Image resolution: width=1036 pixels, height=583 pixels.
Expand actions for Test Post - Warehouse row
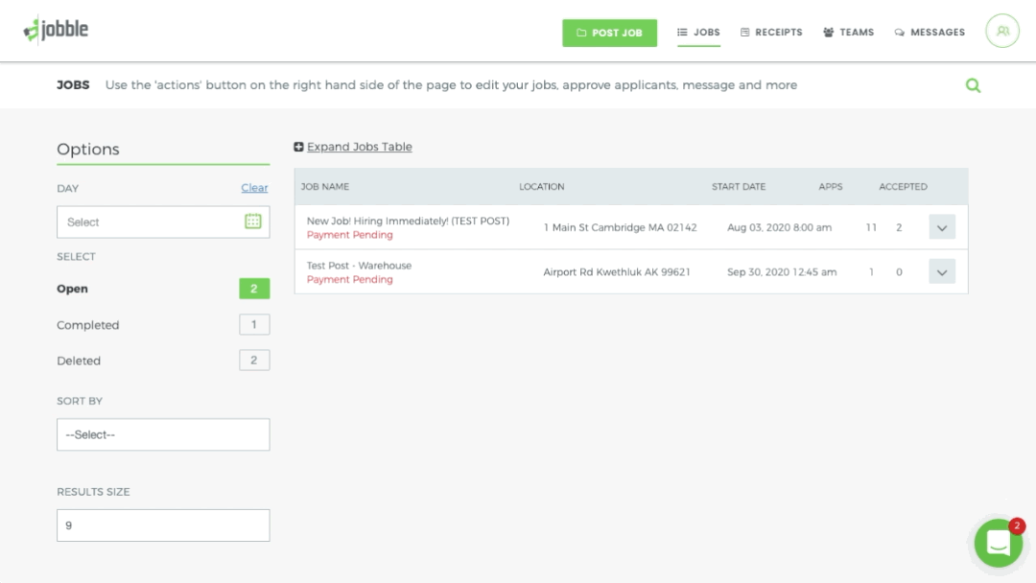point(942,271)
